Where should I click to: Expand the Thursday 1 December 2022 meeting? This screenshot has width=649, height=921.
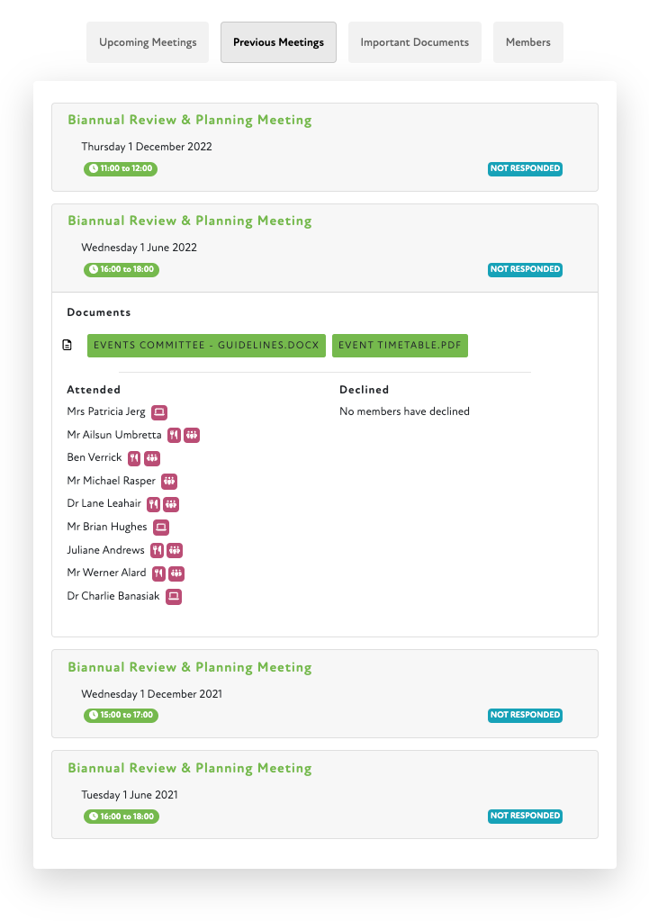click(189, 121)
